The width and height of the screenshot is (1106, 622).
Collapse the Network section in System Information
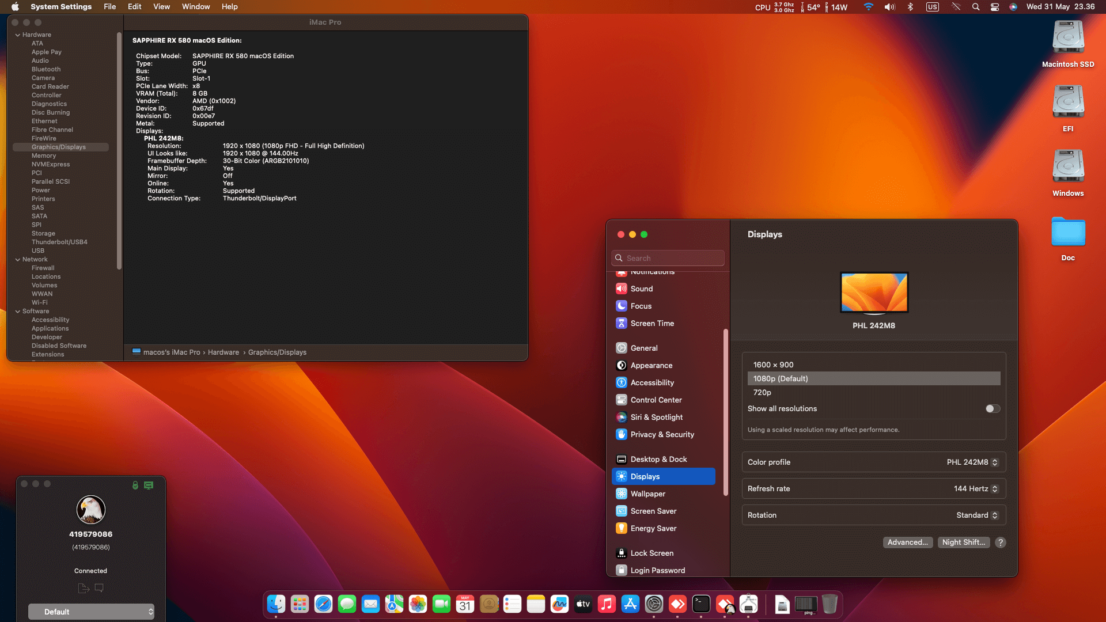18,259
